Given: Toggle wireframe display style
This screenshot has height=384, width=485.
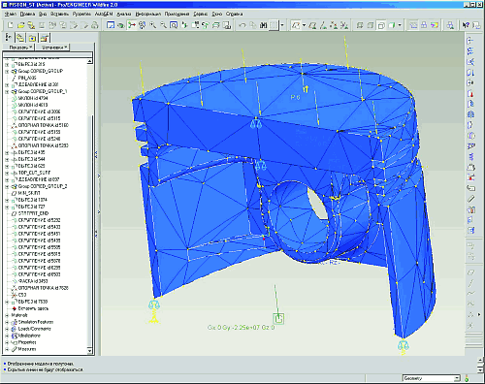Looking at the screenshot, I should click(360, 25).
